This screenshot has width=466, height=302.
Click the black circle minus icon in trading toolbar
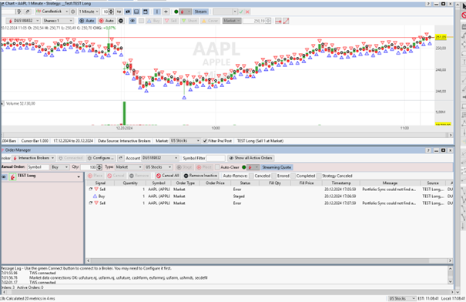(121, 21)
